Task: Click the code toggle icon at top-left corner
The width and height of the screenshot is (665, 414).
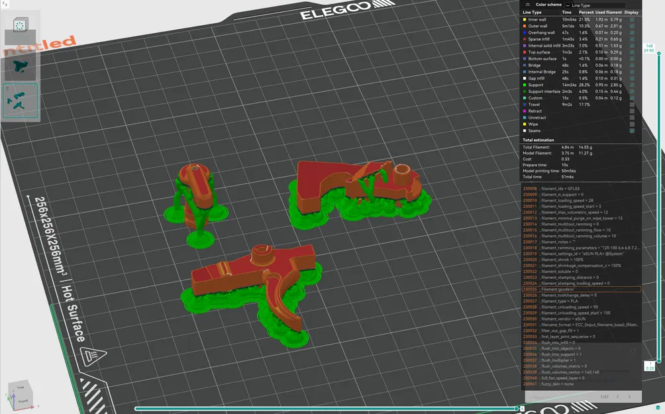Action: click(5, 4)
